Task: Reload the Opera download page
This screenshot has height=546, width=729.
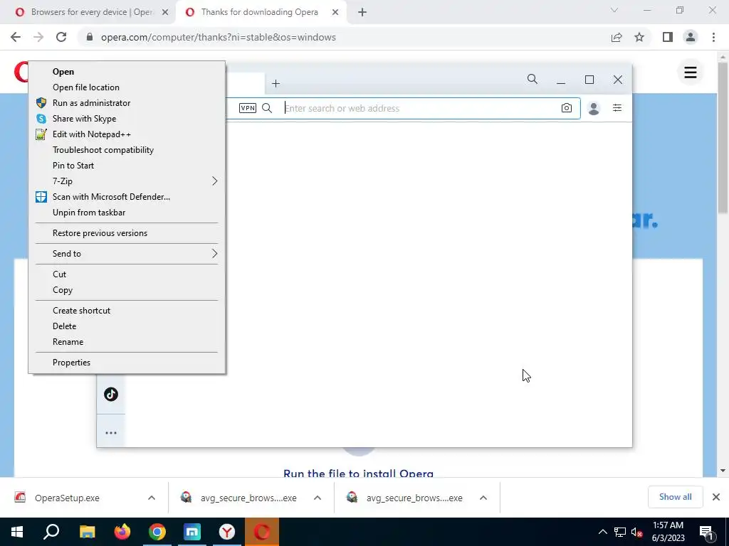Action: [61, 37]
